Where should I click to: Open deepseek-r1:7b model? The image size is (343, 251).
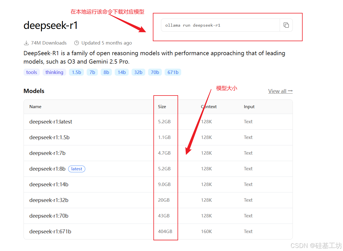click(47, 153)
